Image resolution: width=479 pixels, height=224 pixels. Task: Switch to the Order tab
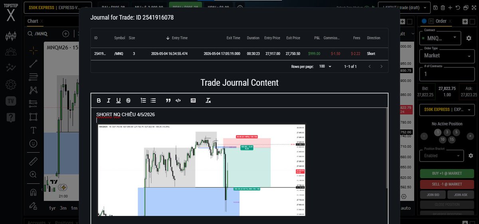point(441,21)
